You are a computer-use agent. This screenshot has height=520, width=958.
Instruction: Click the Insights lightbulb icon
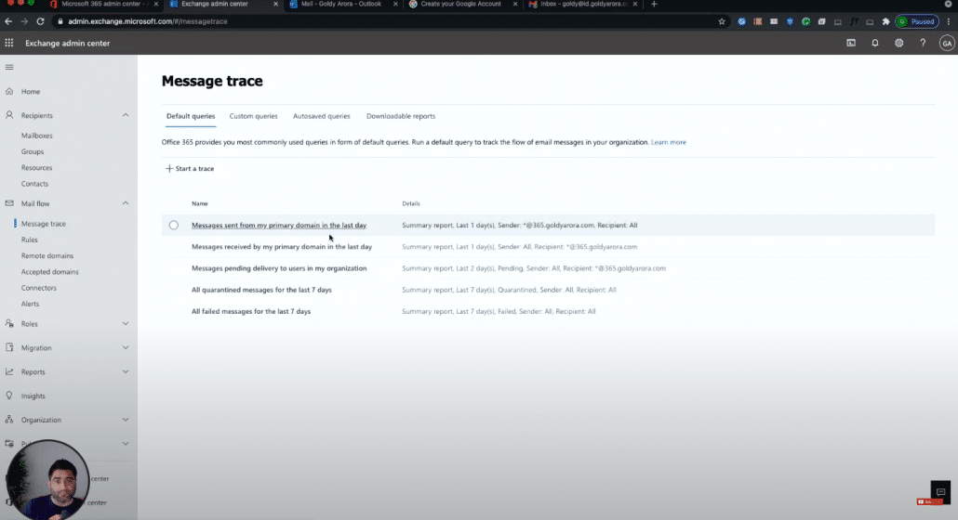(x=9, y=396)
